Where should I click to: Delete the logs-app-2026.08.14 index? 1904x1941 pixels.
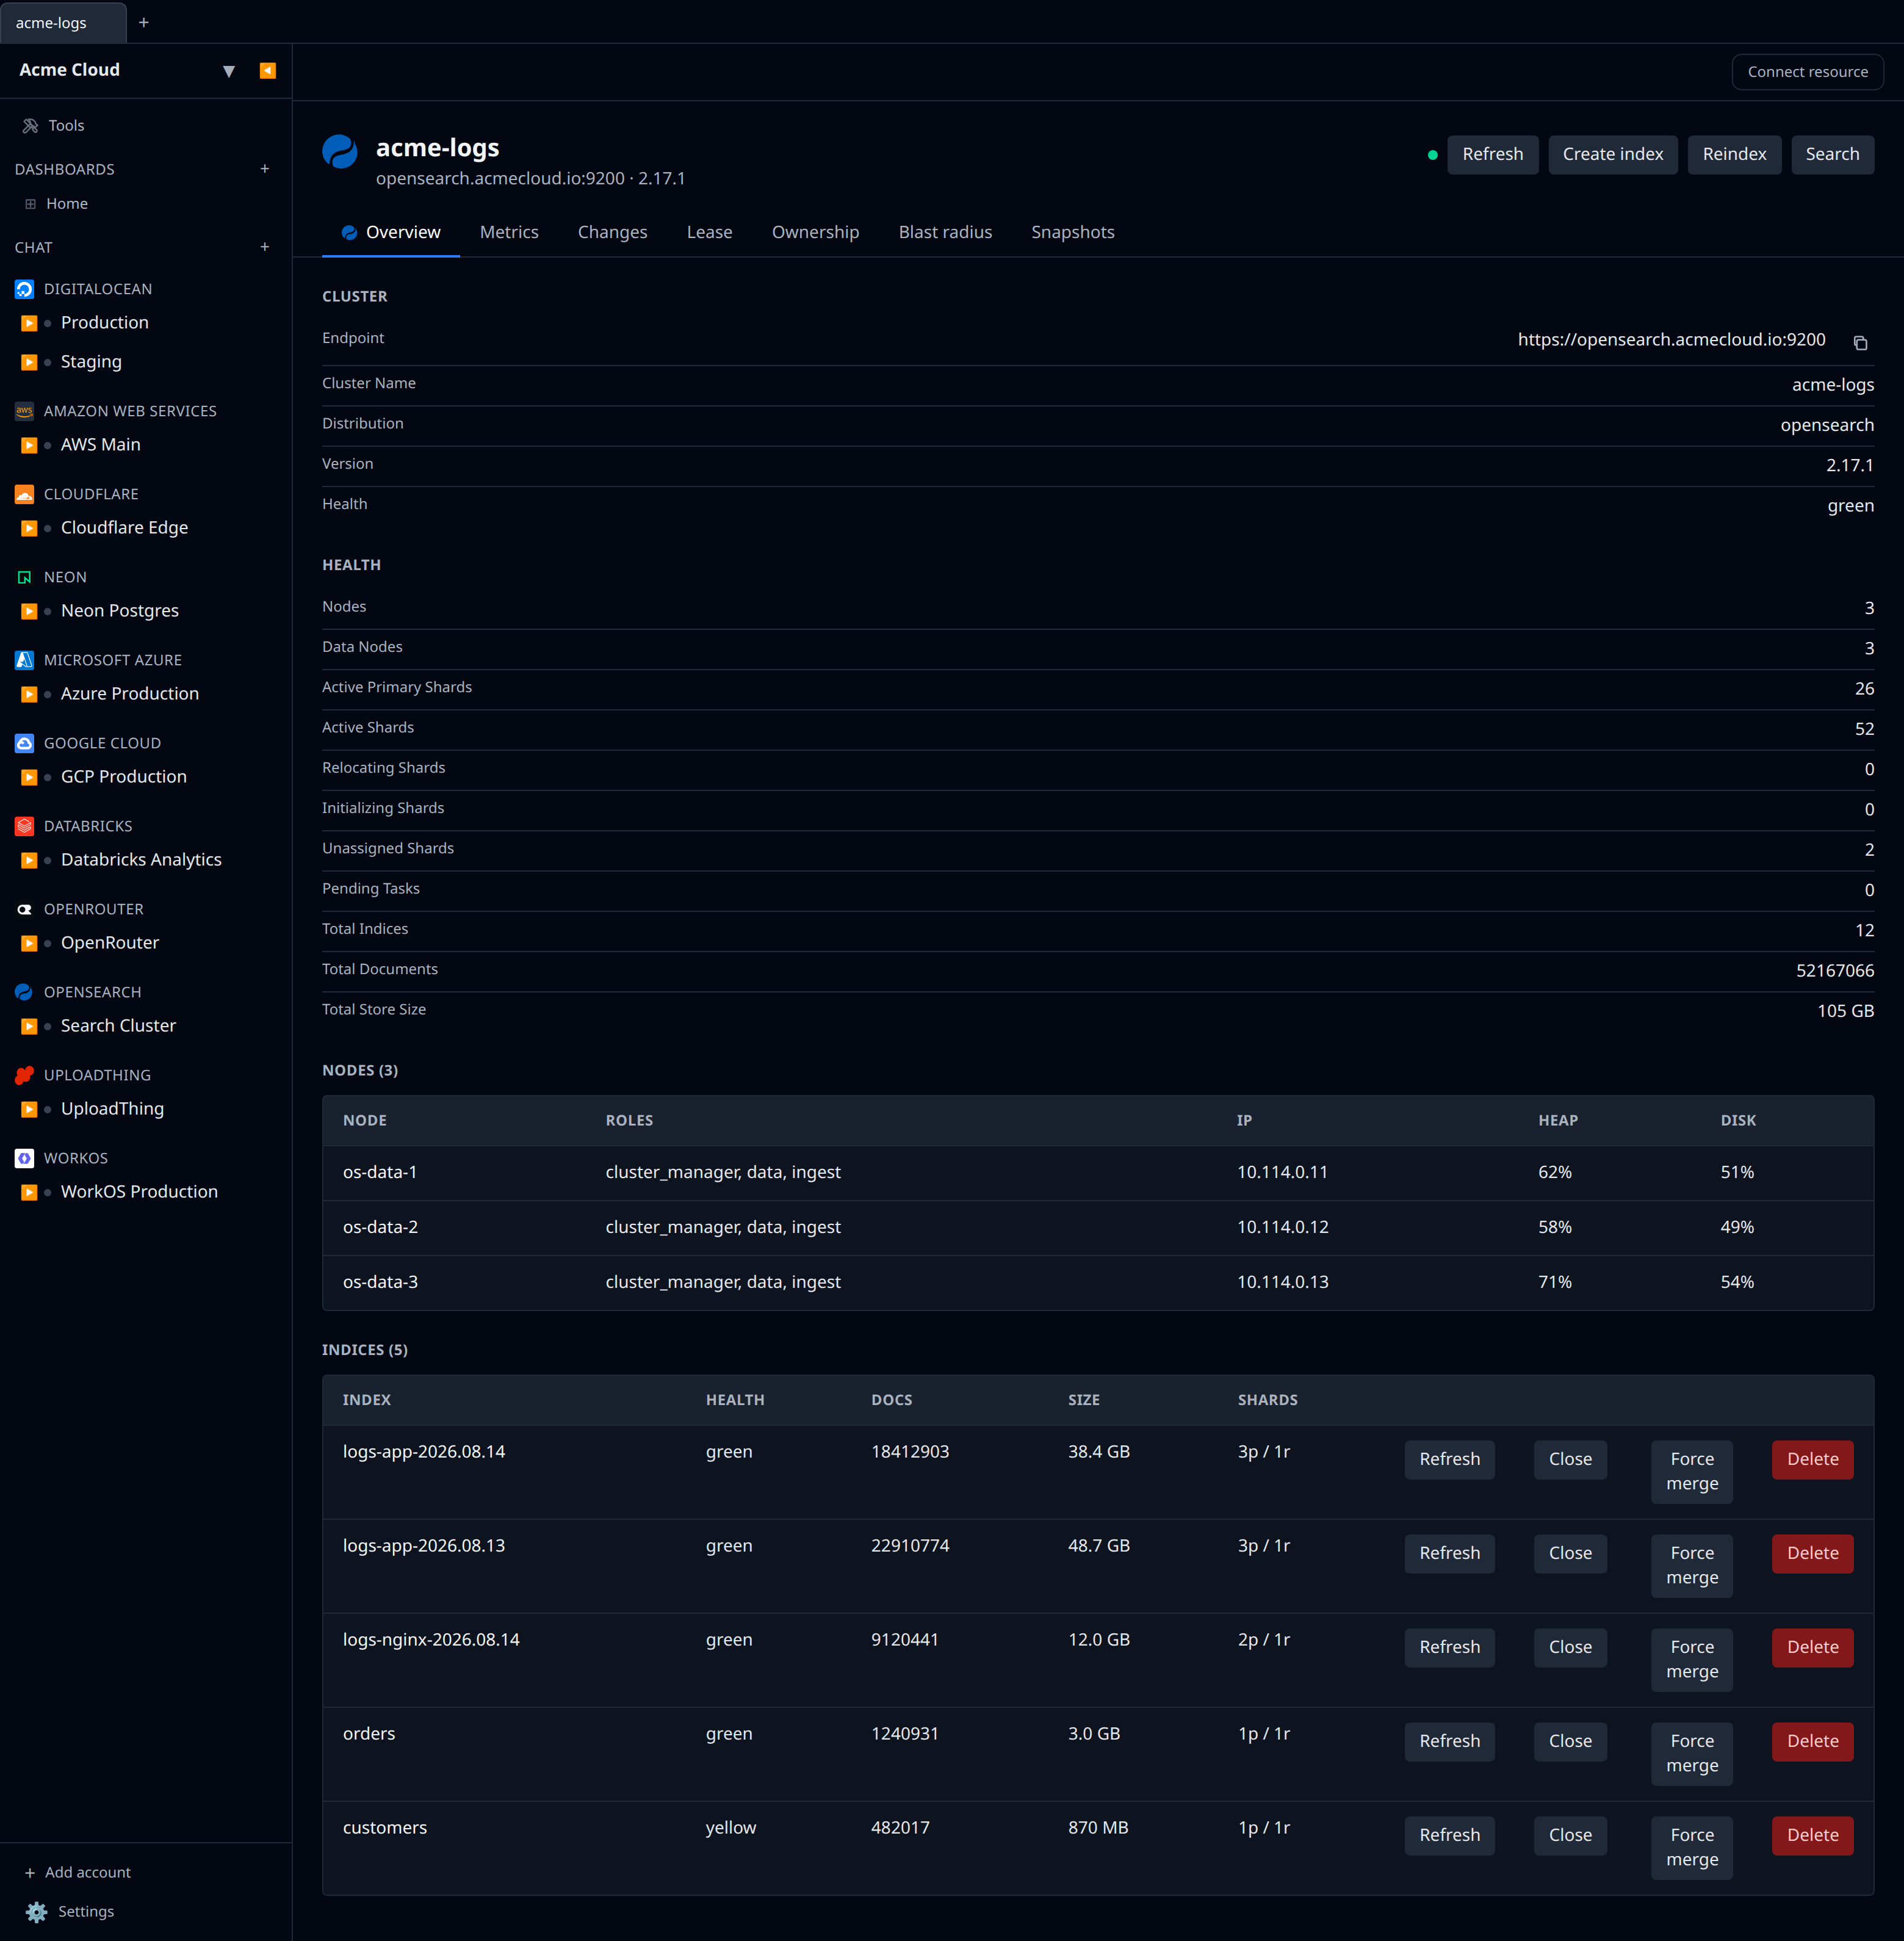1812,1459
